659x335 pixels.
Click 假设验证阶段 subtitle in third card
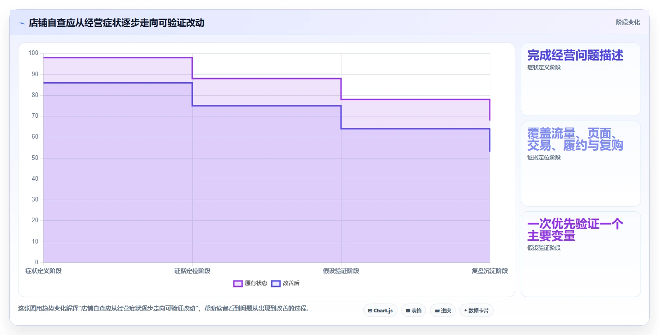pyautogui.click(x=544, y=248)
